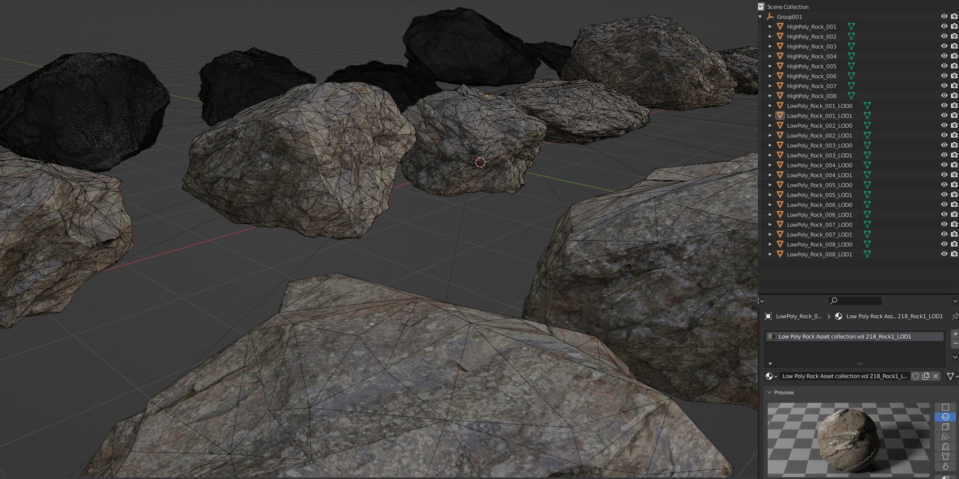Viewport: 959px width, 479px height.
Task: Toggle the properties pin icon
Action: click(955, 316)
